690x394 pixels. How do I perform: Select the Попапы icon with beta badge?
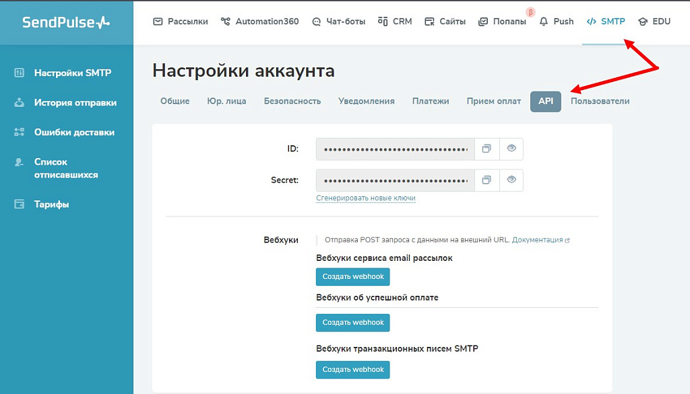pos(483,21)
